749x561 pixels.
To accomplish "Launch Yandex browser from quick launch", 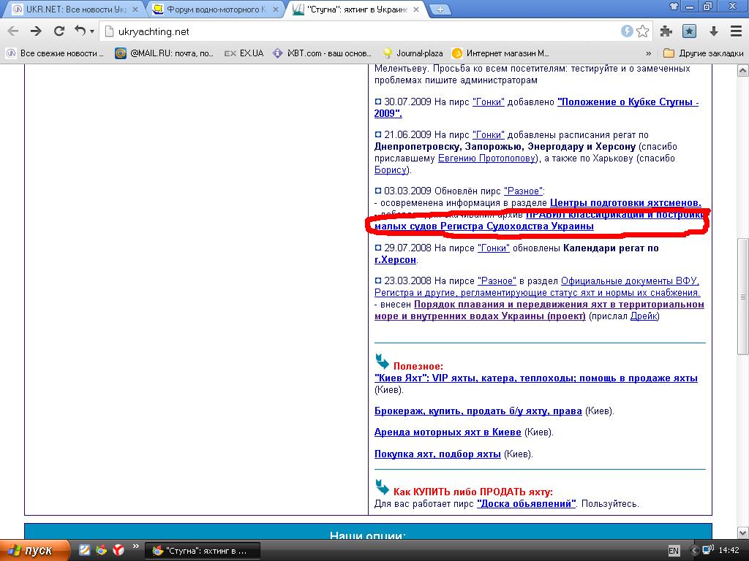I will pyautogui.click(x=118, y=550).
